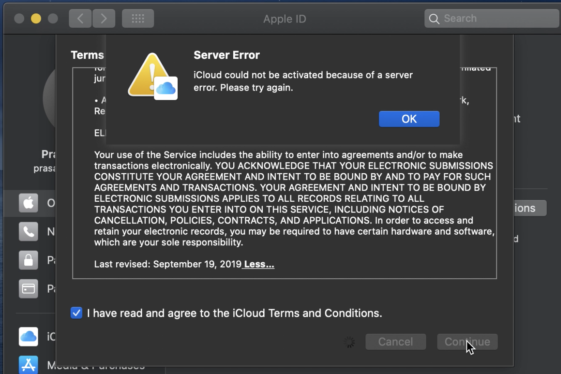Click the loading spinner beside Cancel

(349, 342)
